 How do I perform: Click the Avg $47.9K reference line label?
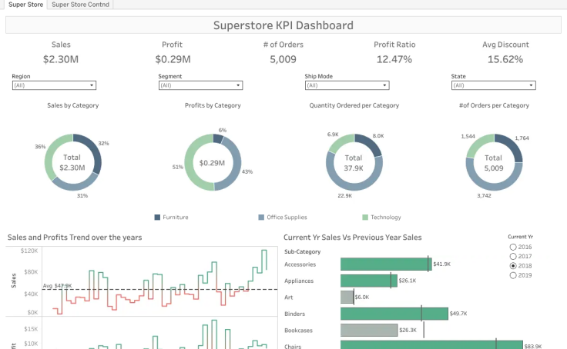(x=58, y=286)
